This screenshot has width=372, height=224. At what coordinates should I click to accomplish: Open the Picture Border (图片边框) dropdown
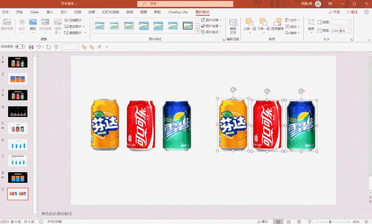tap(211, 20)
